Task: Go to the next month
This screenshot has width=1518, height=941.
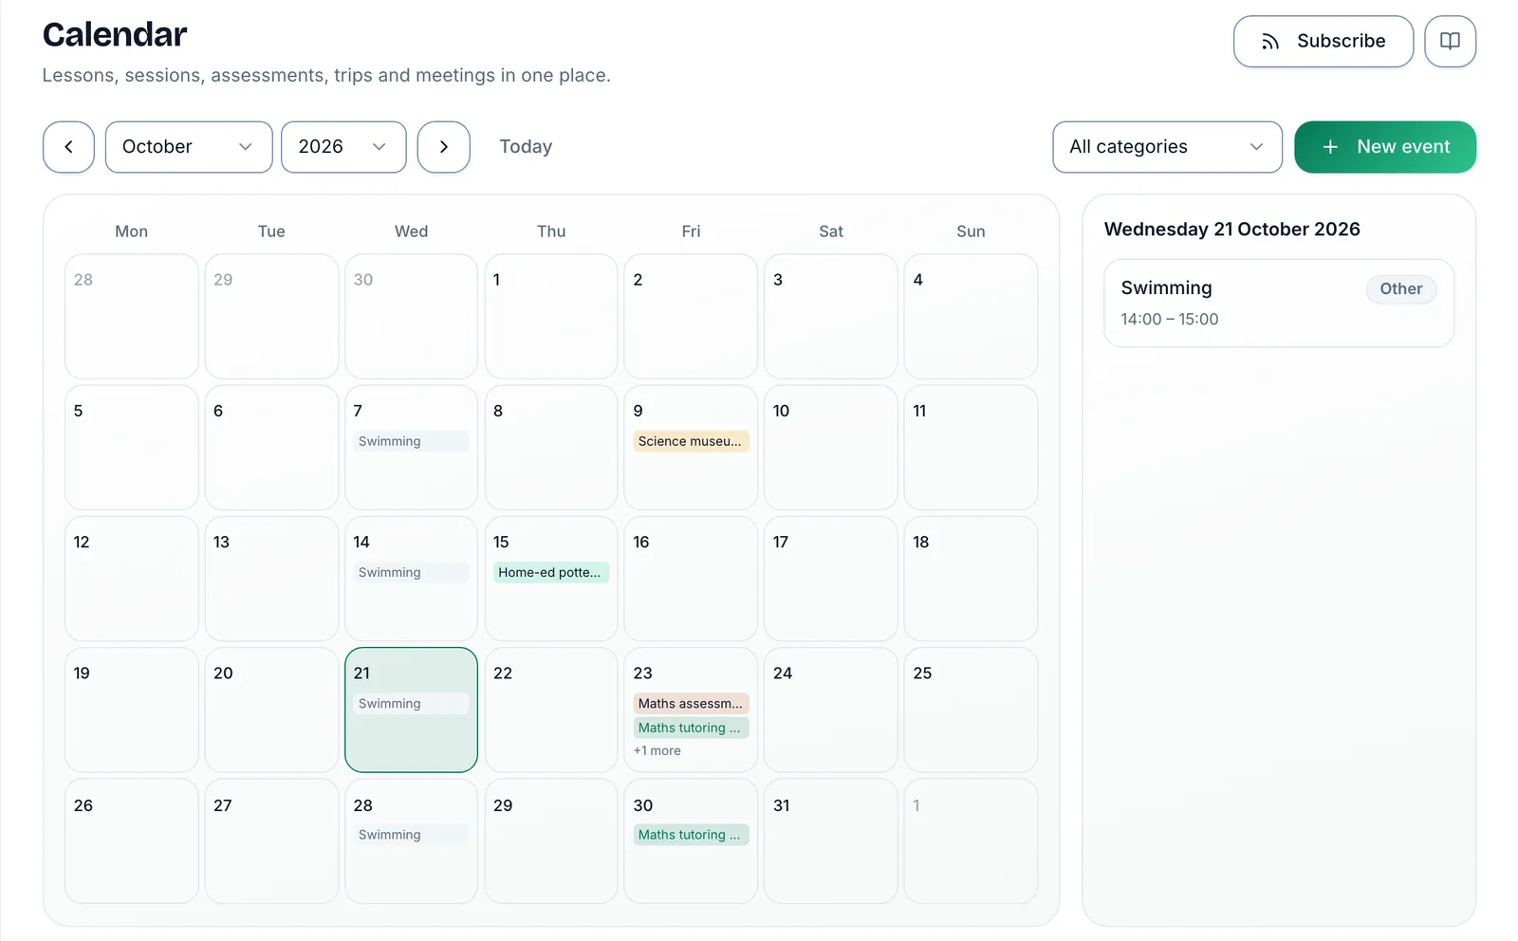Action: coord(444,147)
